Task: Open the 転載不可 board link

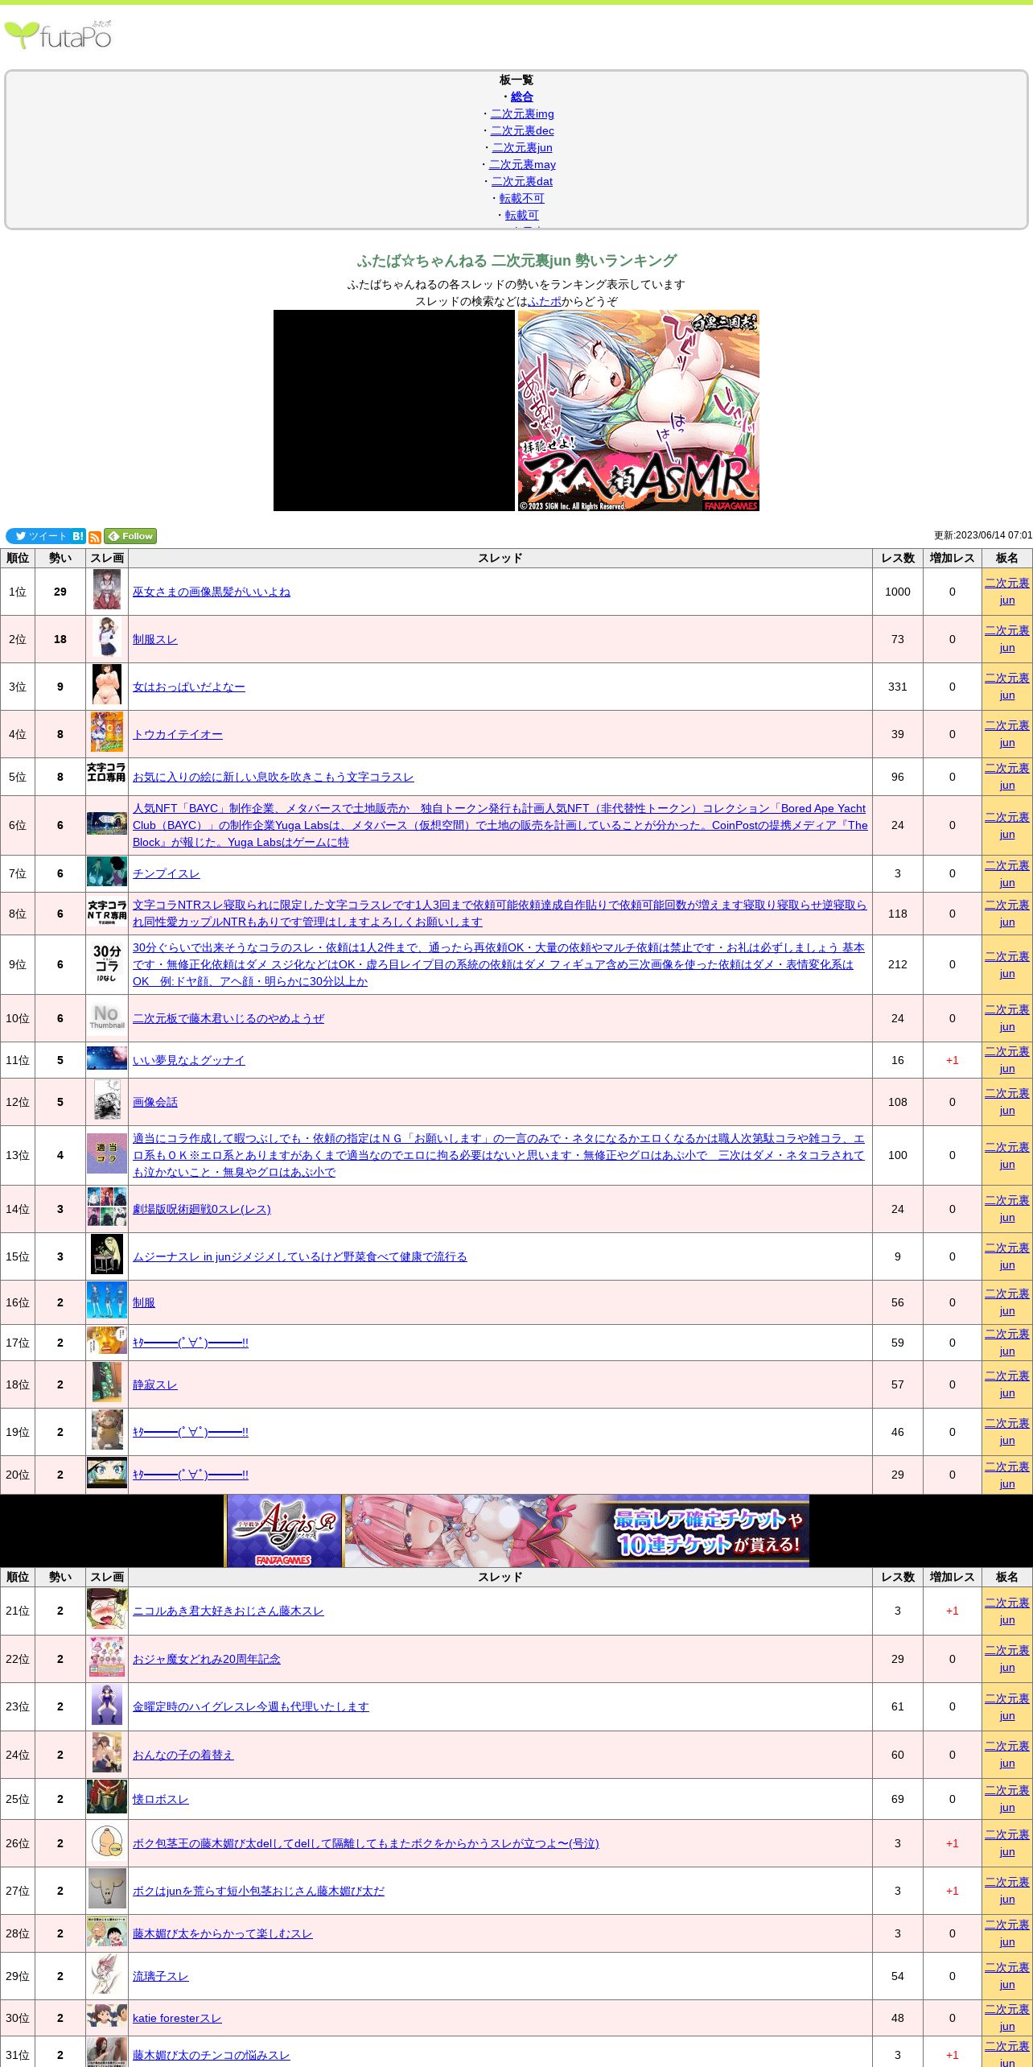Action: point(522,198)
